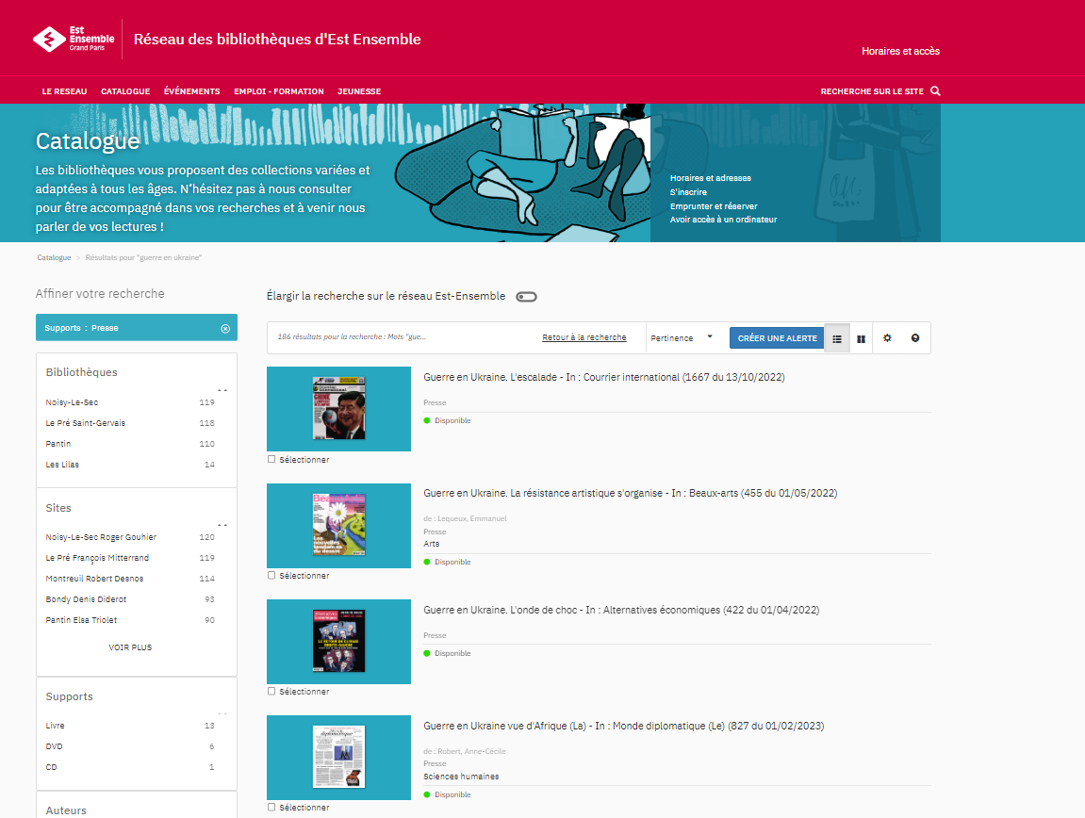Click the site search magnifier icon
Screen dimensions: 1085x818
[935, 91]
